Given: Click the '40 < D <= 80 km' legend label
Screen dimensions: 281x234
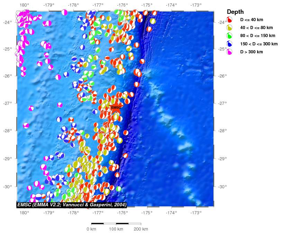Looking at the screenshot, I should 257,28.
